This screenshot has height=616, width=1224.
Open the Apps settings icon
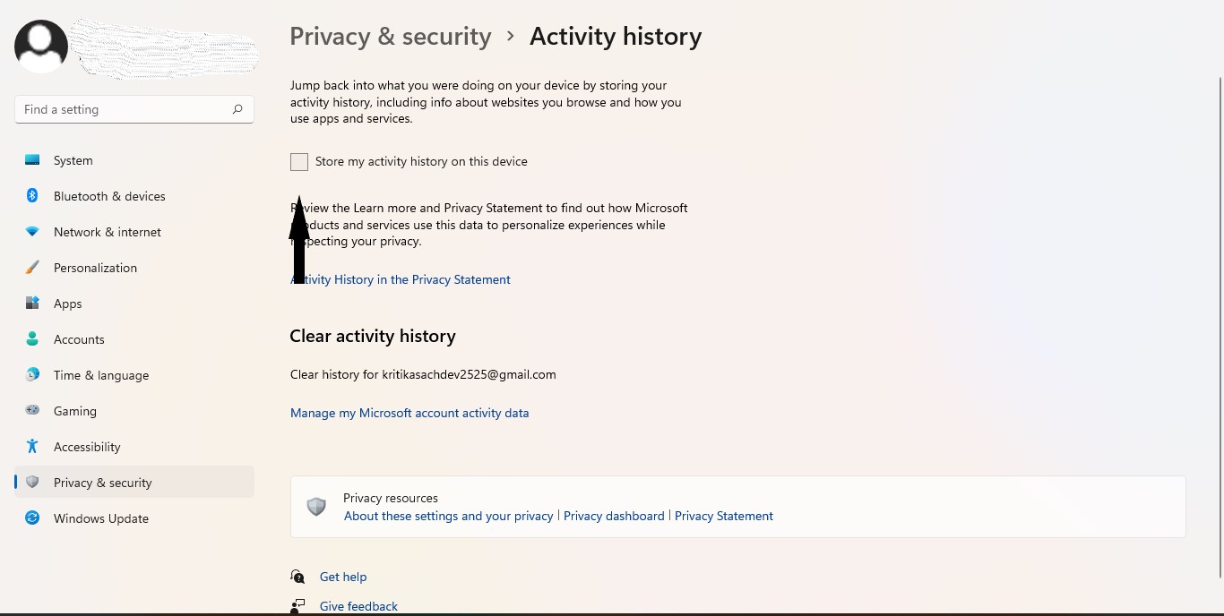tap(32, 304)
